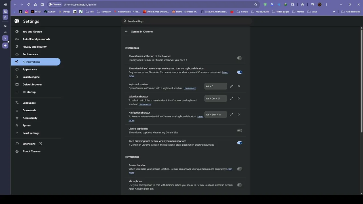
Task: Go to the browser home page icon
Action: tap(35, 5)
